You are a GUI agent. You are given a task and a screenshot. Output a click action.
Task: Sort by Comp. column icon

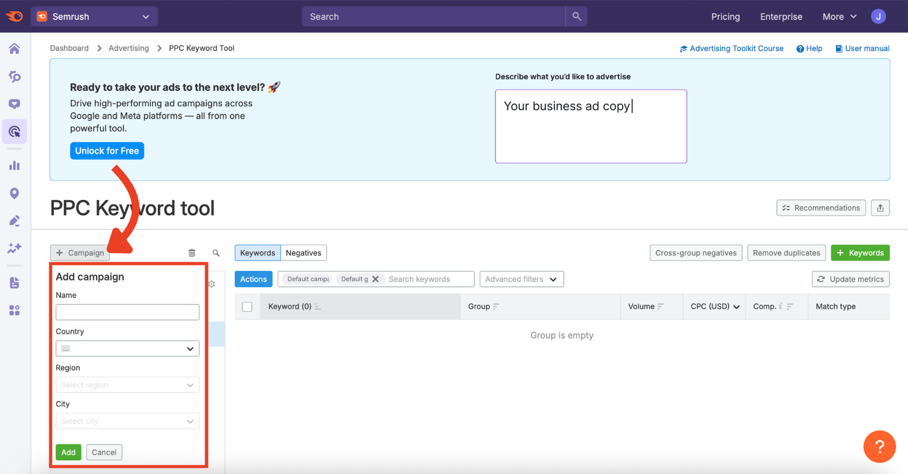pos(790,307)
